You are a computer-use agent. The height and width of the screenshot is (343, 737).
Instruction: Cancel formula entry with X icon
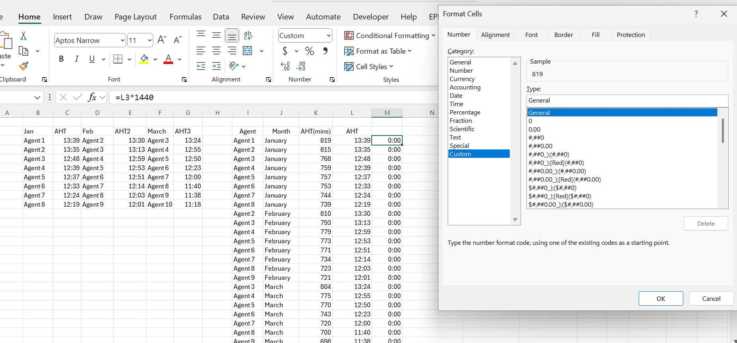click(x=63, y=97)
